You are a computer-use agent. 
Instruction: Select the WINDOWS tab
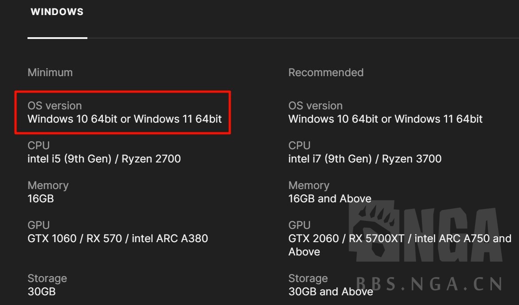tap(57, 12)
